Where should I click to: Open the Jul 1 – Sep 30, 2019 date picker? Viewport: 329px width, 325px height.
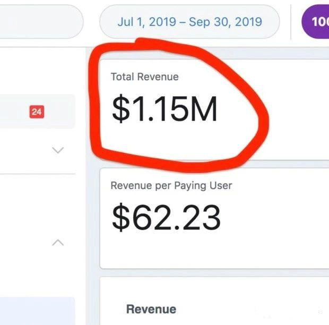pos(189,22)
